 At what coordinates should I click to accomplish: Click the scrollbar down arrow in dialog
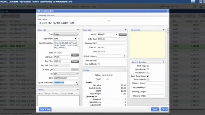[x=168, y=105]
